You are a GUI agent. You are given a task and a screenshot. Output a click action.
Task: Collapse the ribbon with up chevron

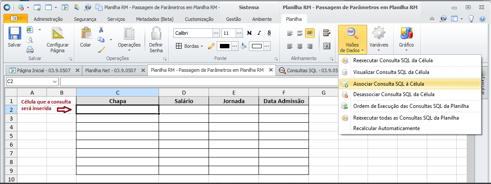432,19
